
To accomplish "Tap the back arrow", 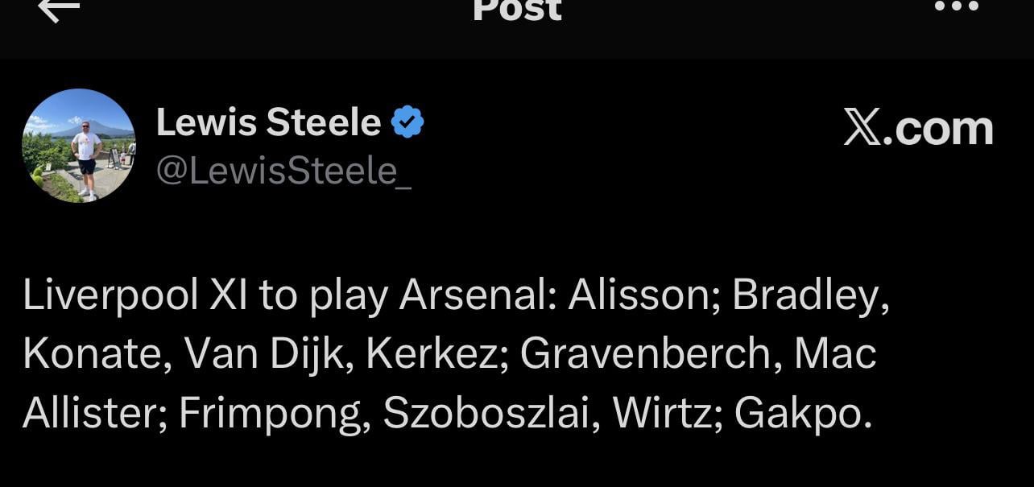I will pyautogui.click(x=59, y=9).
